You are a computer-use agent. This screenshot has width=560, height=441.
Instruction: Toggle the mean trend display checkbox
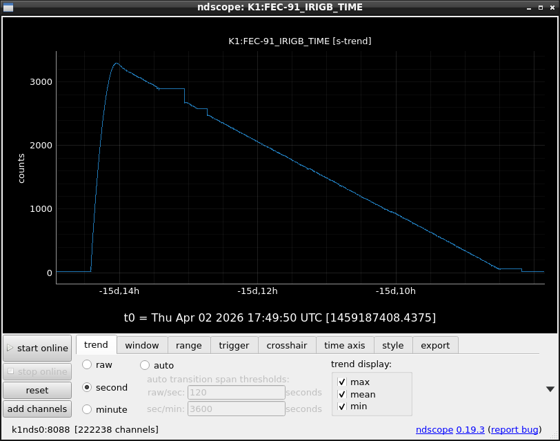point(342,395)
